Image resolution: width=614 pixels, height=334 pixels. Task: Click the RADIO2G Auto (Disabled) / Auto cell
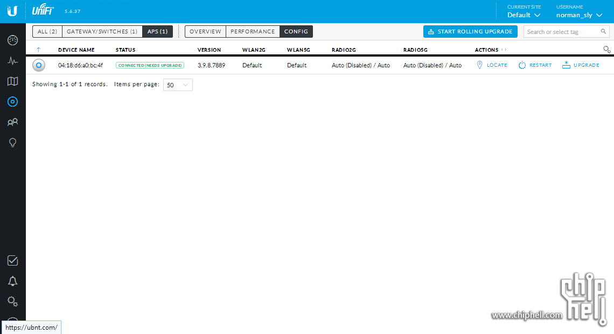point(361,65)
